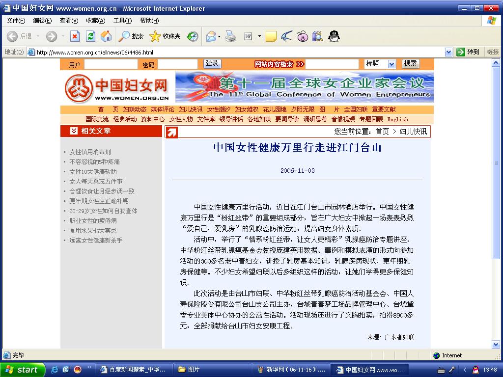
Task: Open the History clock icon
Action: click(193, 36)
